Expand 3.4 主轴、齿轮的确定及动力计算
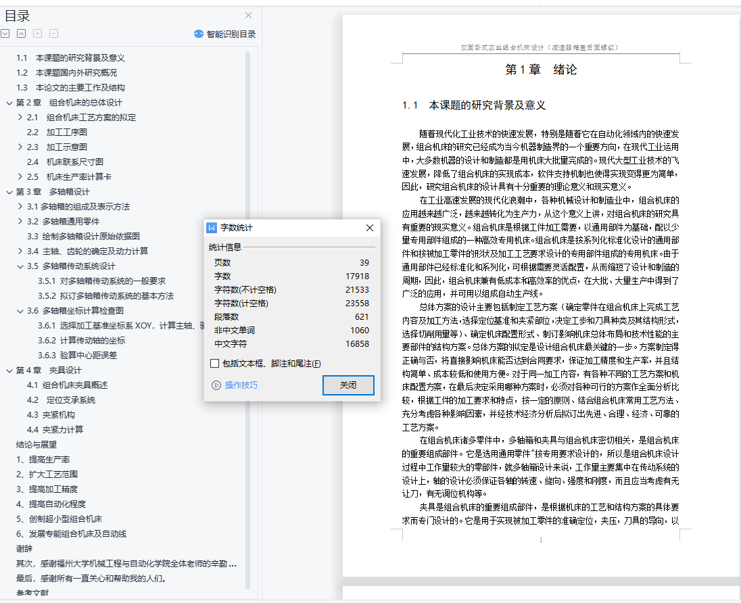This screenshot has width=741, height=603. pos(20,251)
